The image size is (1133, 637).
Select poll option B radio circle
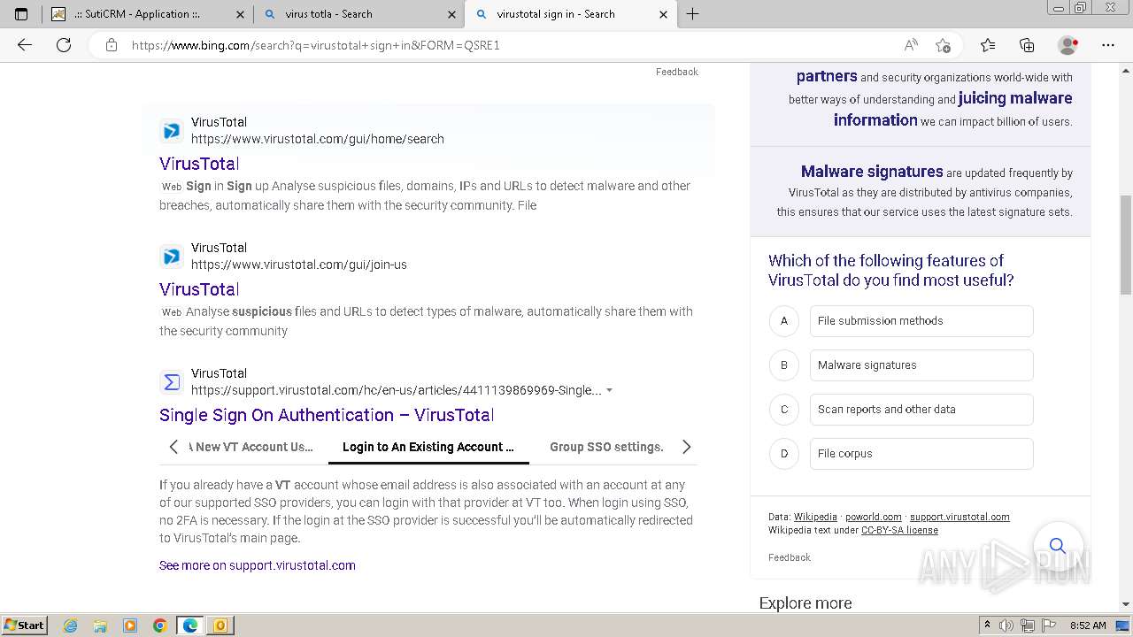784,365
